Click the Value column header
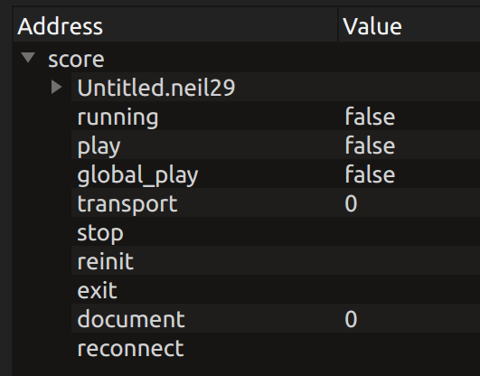This screenshot has width=480, height=376. pyautogui.click(x=409, y=25)
